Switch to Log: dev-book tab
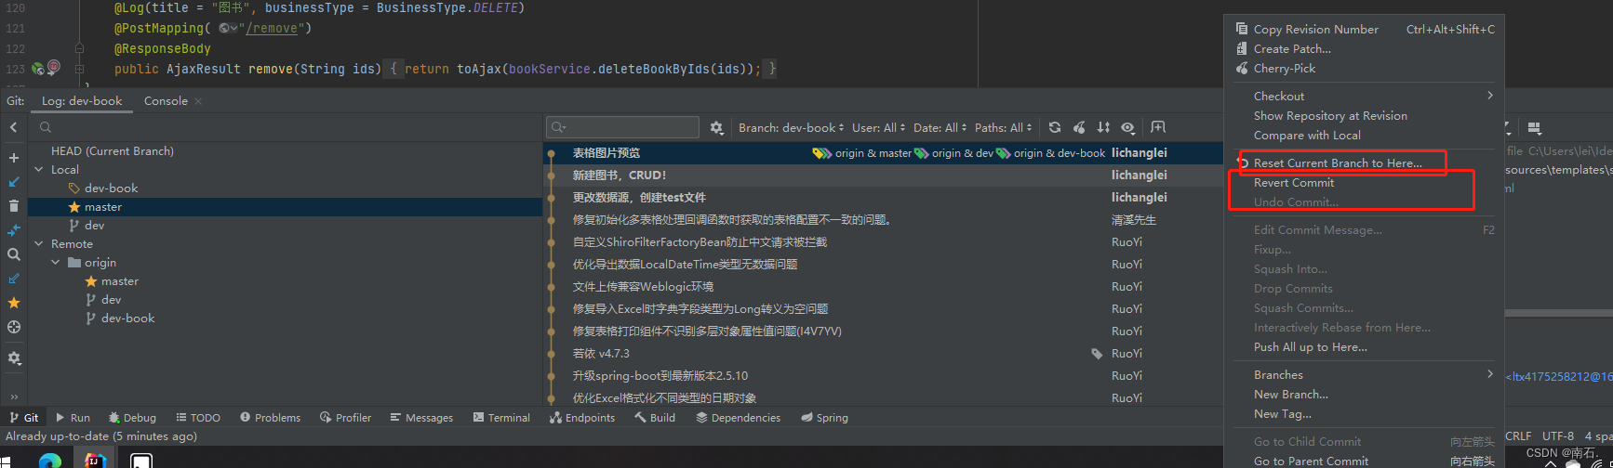 click(x=82, y=101)
